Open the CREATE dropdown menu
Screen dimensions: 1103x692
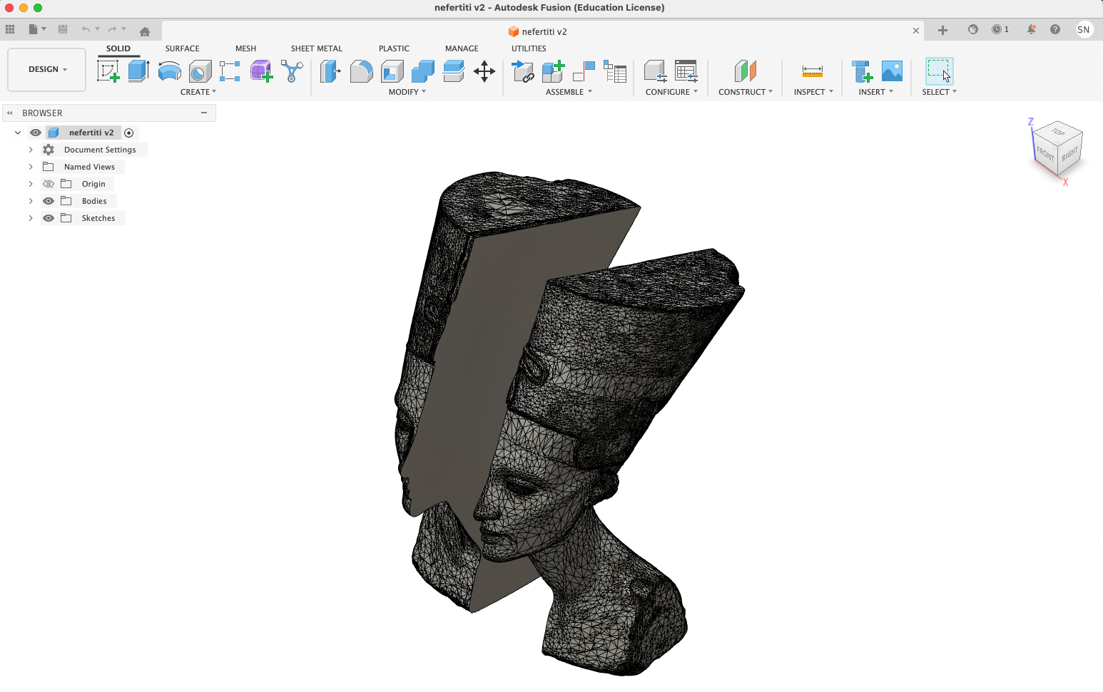click(198, 91)
